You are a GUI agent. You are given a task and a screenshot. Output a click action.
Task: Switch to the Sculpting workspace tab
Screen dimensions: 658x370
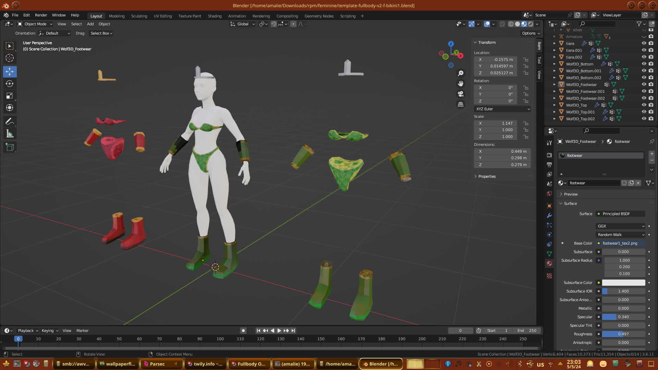click(139, 16)
